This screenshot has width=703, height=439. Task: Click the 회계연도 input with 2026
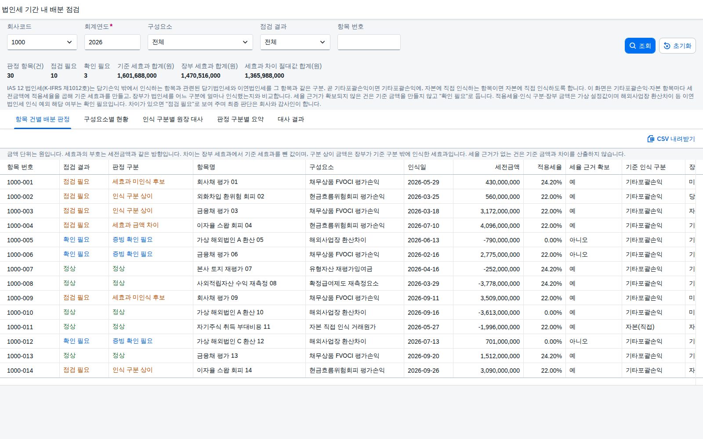(112, 42)
